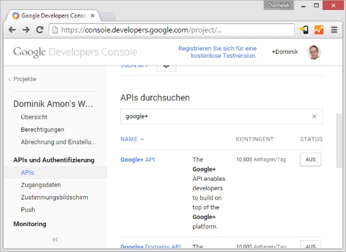Open Dominik's profile picture avatar
Screen dimensions: 346x252
click(x=314, y=53)
